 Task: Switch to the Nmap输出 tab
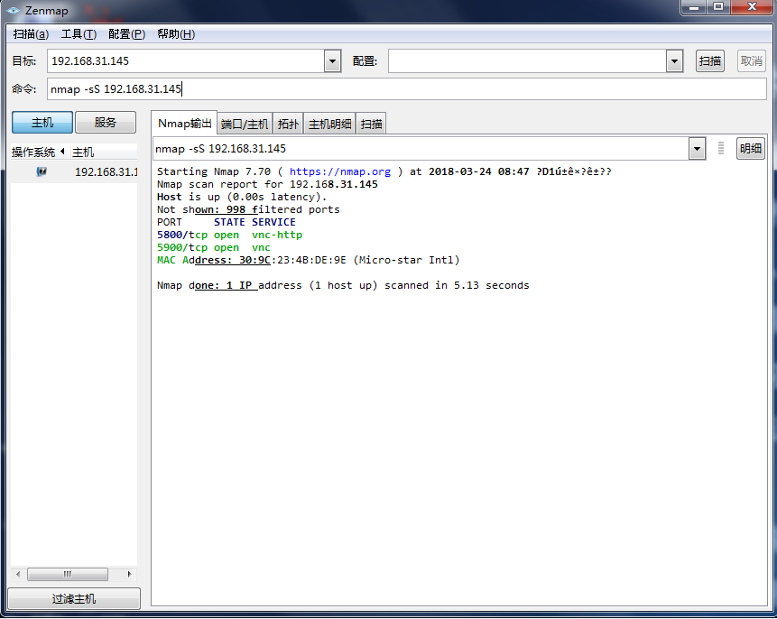click(184, 124)
